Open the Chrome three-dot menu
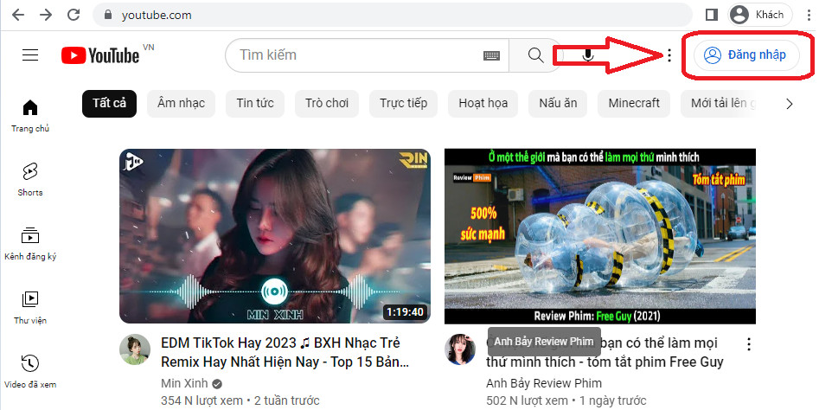 point(809,15)
